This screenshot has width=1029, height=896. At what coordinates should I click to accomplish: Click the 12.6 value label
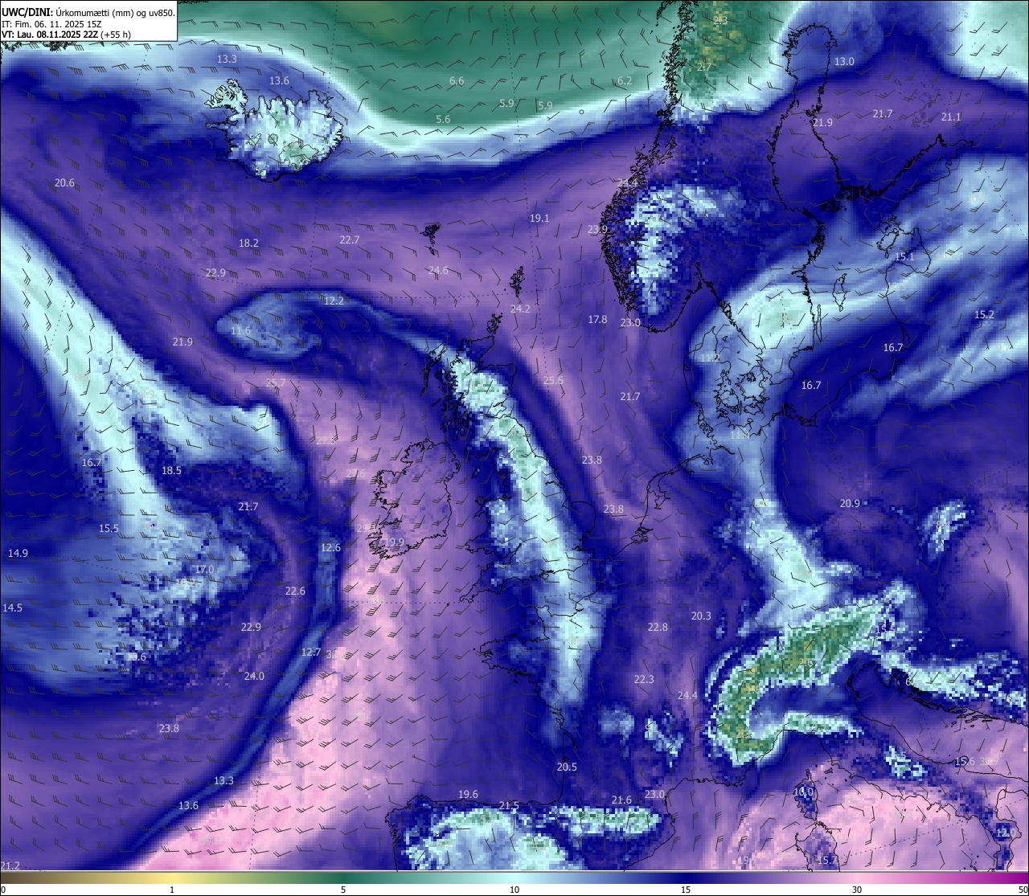[330, 548]
